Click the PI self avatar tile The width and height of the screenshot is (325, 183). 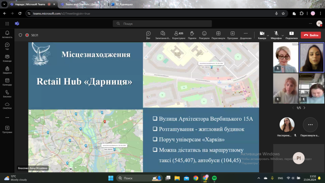pyautogui.click(x=299, y=158)
